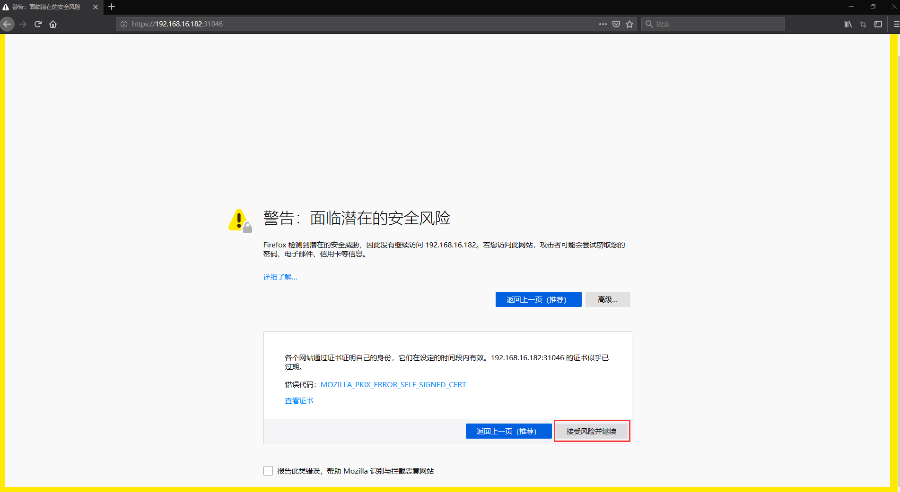Go back using the back arrow button

7,24
